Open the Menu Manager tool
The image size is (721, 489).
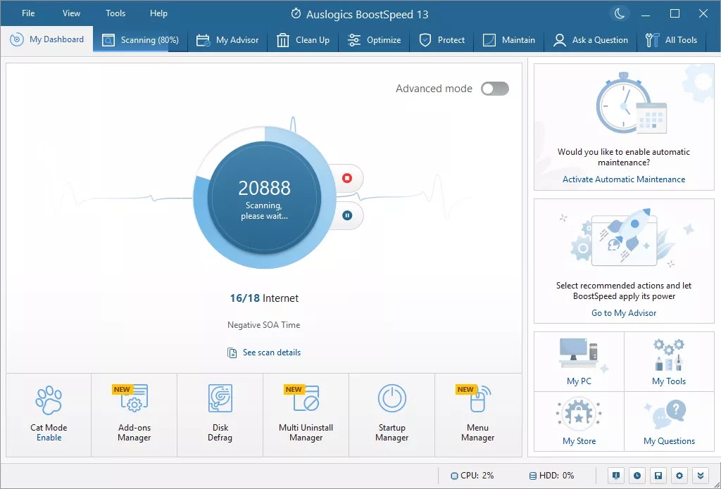[477, 414]
